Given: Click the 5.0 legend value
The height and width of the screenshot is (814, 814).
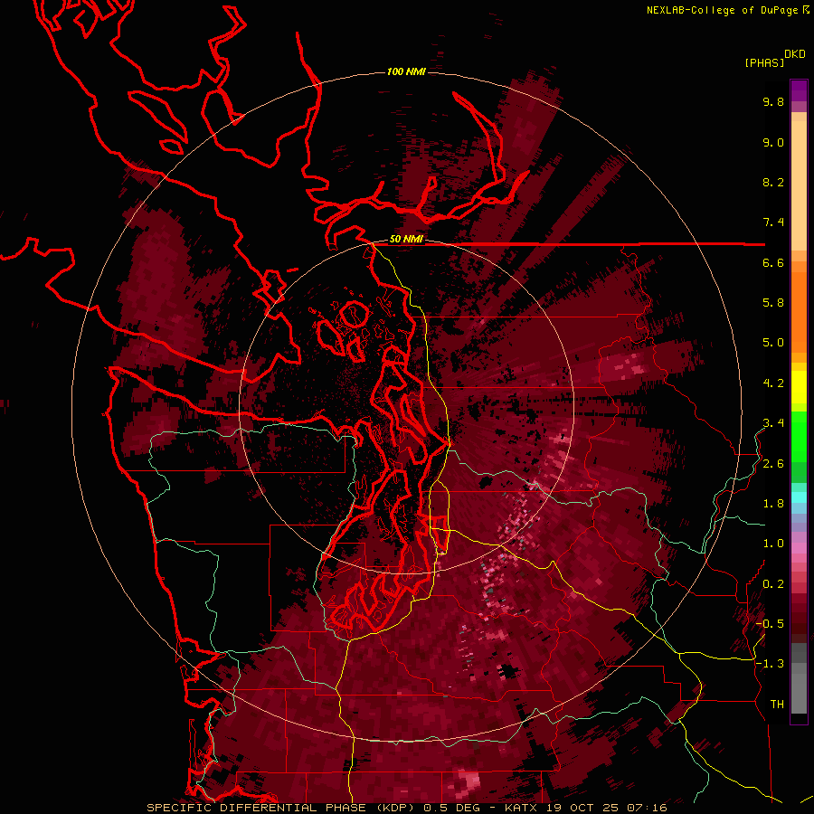Looking at the screenshot, I should click(x=773, y=343).
